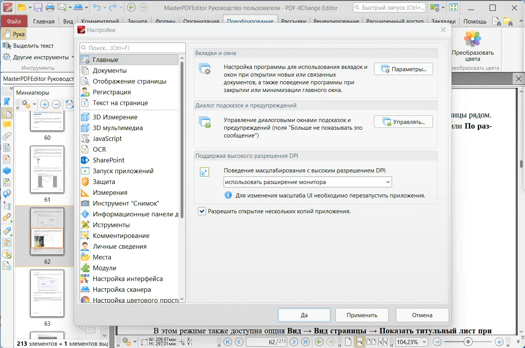Apply settings with the 'Применить' button
Screen dimensions: 525x348
(x=362, y=315)
